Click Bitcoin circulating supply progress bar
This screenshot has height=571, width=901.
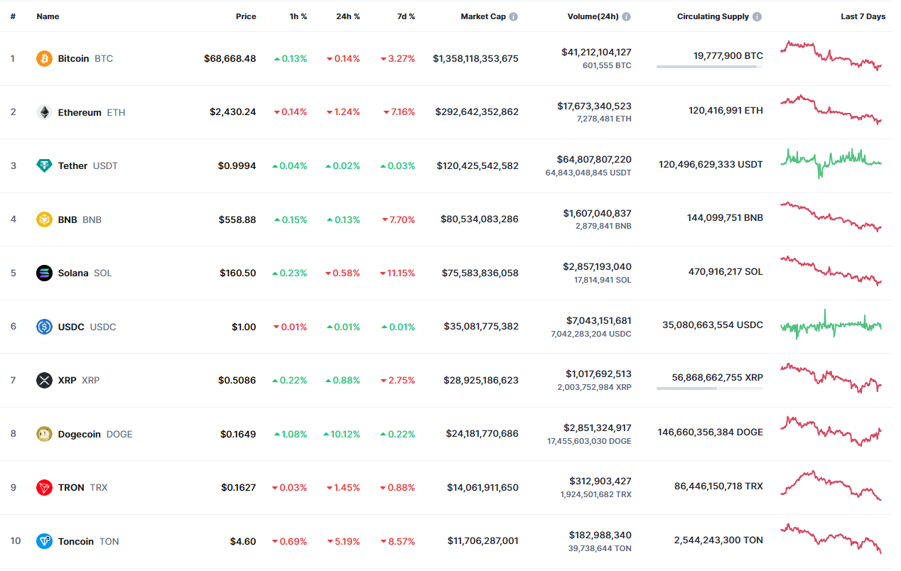pos(709,67)
